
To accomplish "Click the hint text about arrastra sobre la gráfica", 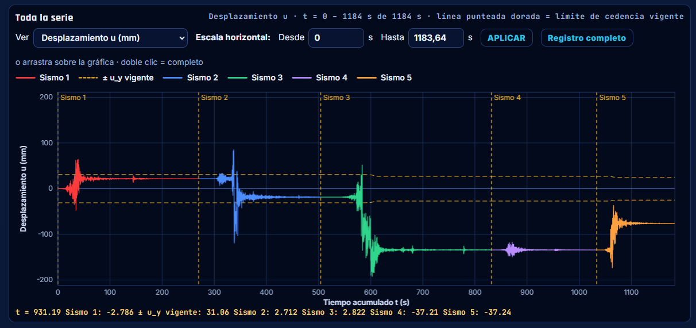I will [109, 62].
